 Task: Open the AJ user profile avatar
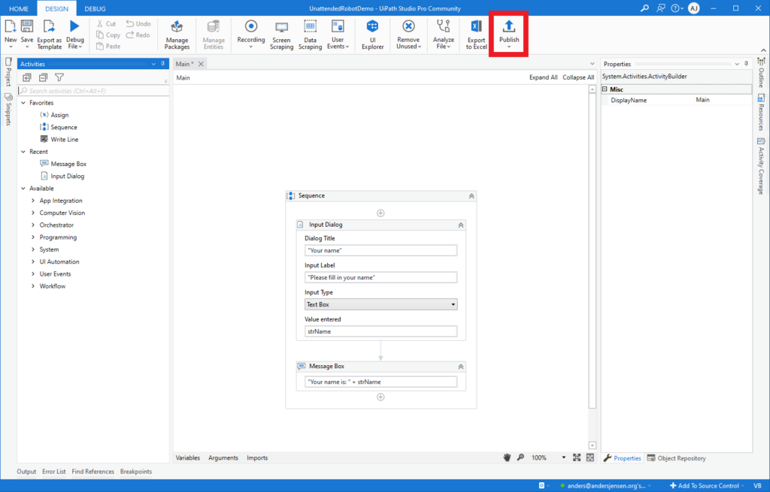click(x=693, y=8)
